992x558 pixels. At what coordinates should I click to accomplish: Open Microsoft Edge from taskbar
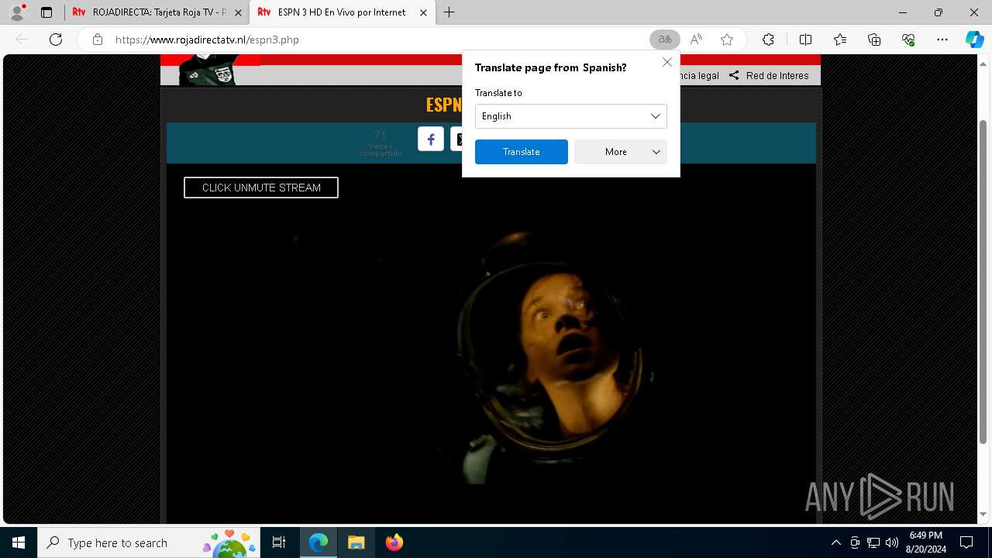[x=319, y=542]
